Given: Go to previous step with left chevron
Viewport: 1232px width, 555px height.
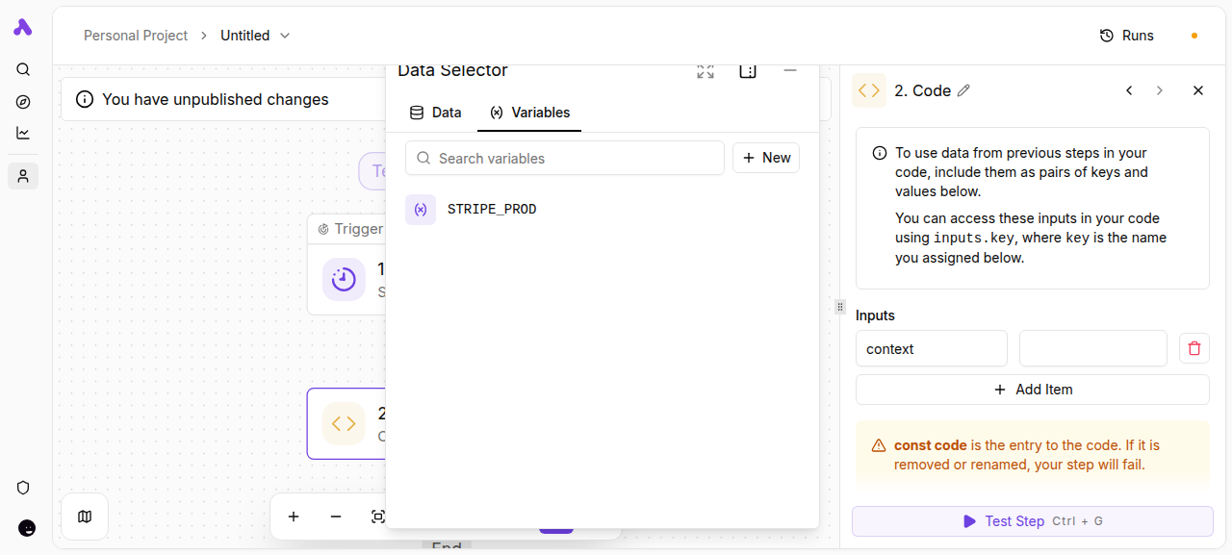Looking at the screenshot, I should point(1129,90).
